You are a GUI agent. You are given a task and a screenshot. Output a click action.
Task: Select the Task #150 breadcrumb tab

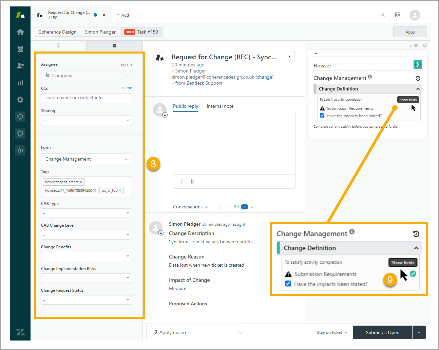[x=141, y=32]
